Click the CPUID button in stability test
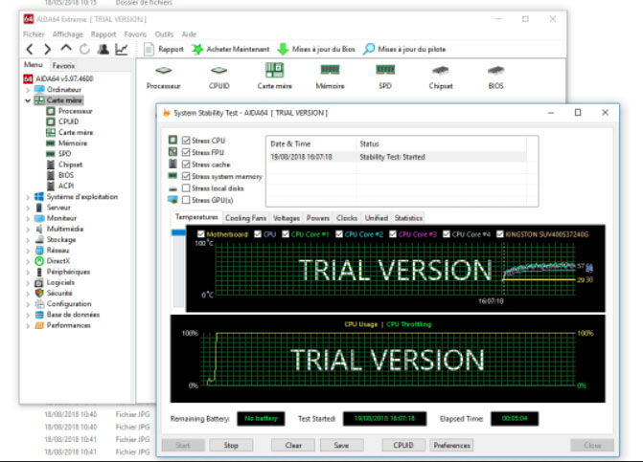 (x=403, y=445)
